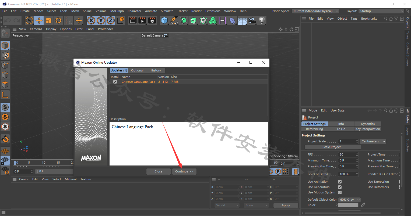This screenshot has width=411, height=216.
Task: Open the Key Interpolation tab
Action: [x=368, y=129]
